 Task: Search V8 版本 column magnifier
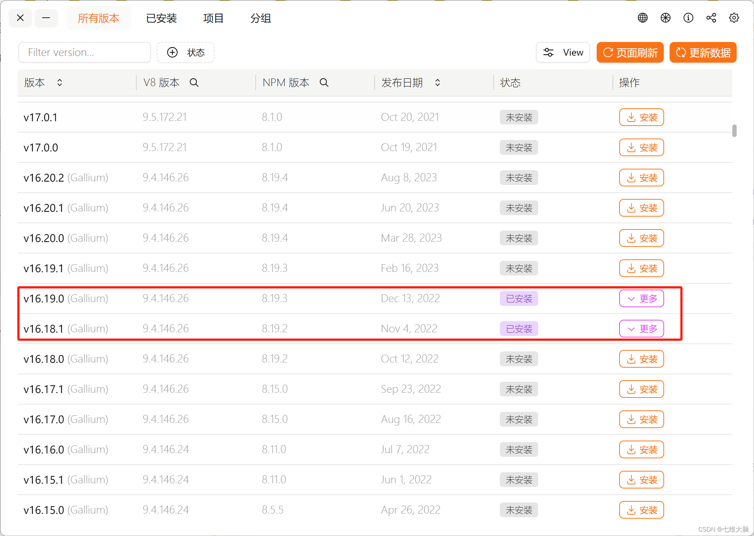pyautogui.click(x=194, y=83)
